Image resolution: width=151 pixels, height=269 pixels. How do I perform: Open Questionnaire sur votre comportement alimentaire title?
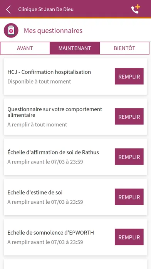pos(55,112)
